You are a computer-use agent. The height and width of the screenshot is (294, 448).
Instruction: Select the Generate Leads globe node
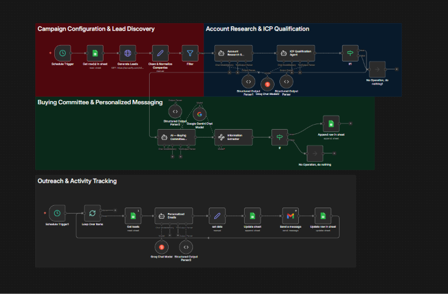point(128,53)
